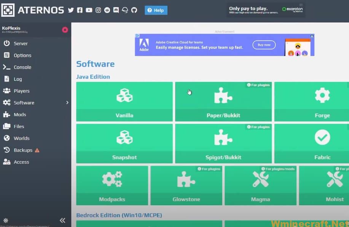
Task: Click For plugins/mods info on Magma
Action: pyautogui.click(x=278, y=169)
